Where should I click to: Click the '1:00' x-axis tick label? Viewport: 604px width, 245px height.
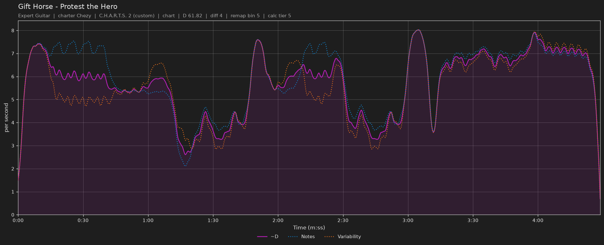pyautogui.click(x=148, y=221)
